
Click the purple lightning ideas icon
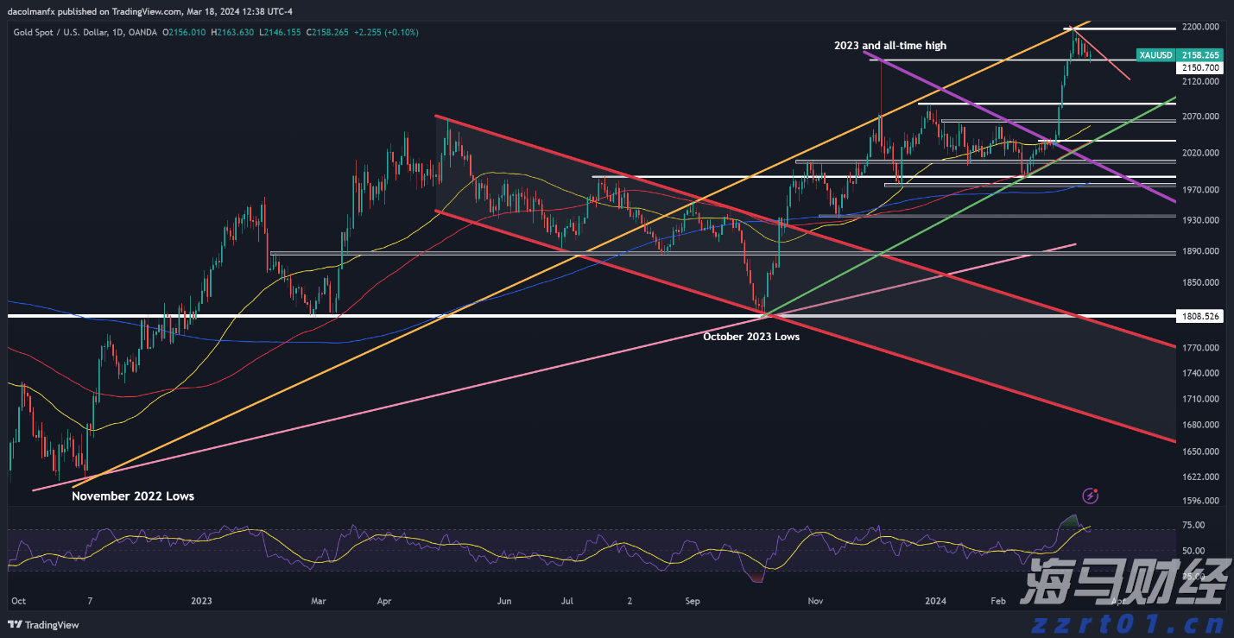click(1090, 496)
